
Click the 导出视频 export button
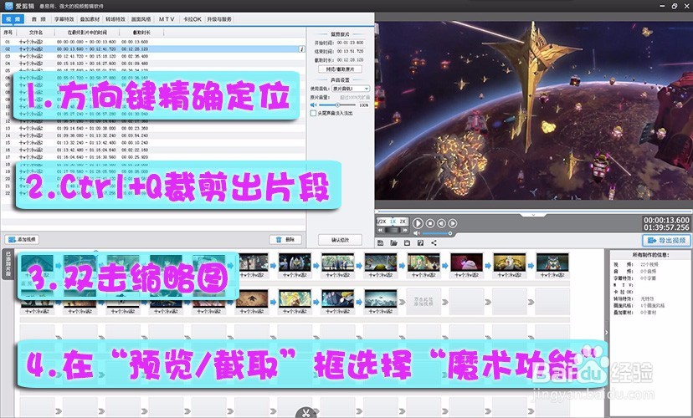point(666,240)
